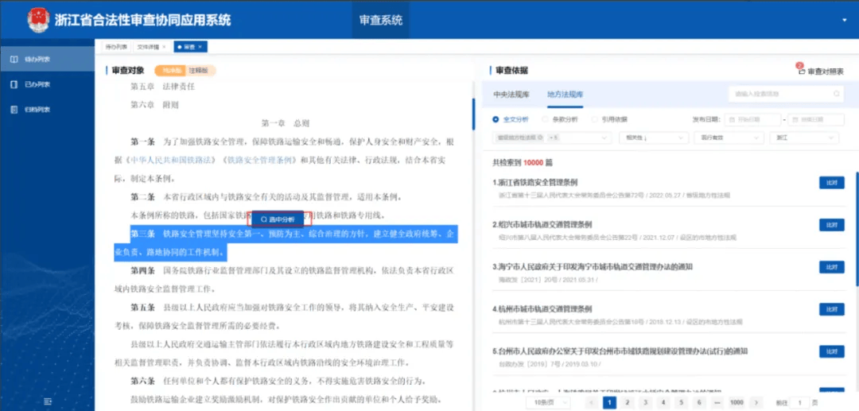
Task: Go to next page with right arrow
Action: click(757, 402)
